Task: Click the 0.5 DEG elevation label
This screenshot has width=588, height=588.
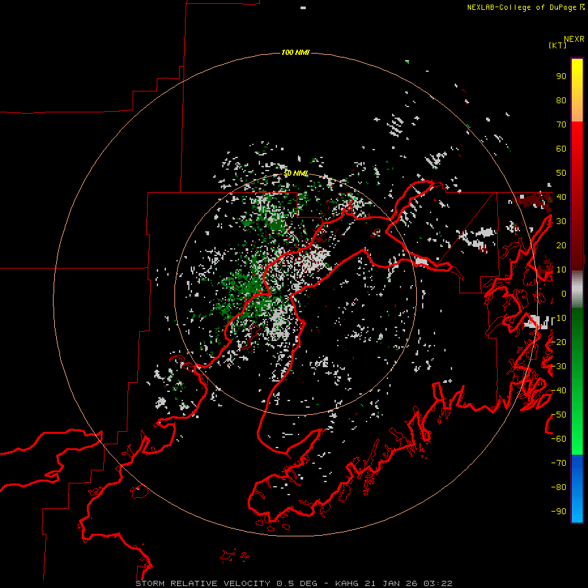Action: pos(297,583)
